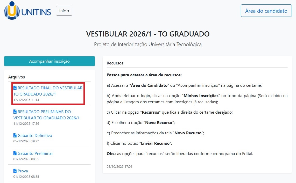The width and height of the screenshot is (296, 183).
Task: Click the Arquivos section heading
Action: pos(17,77)
